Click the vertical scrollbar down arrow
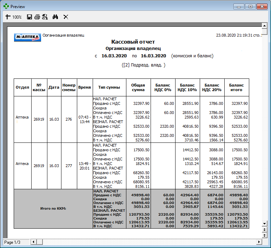This screenshot has height=248, width=271. [264, 224]
